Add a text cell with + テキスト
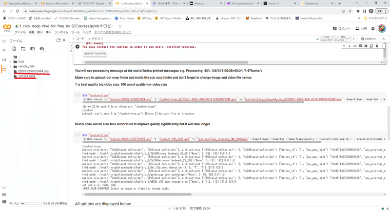This screenshot has width=390, height=211. click(x=96, y=38)
